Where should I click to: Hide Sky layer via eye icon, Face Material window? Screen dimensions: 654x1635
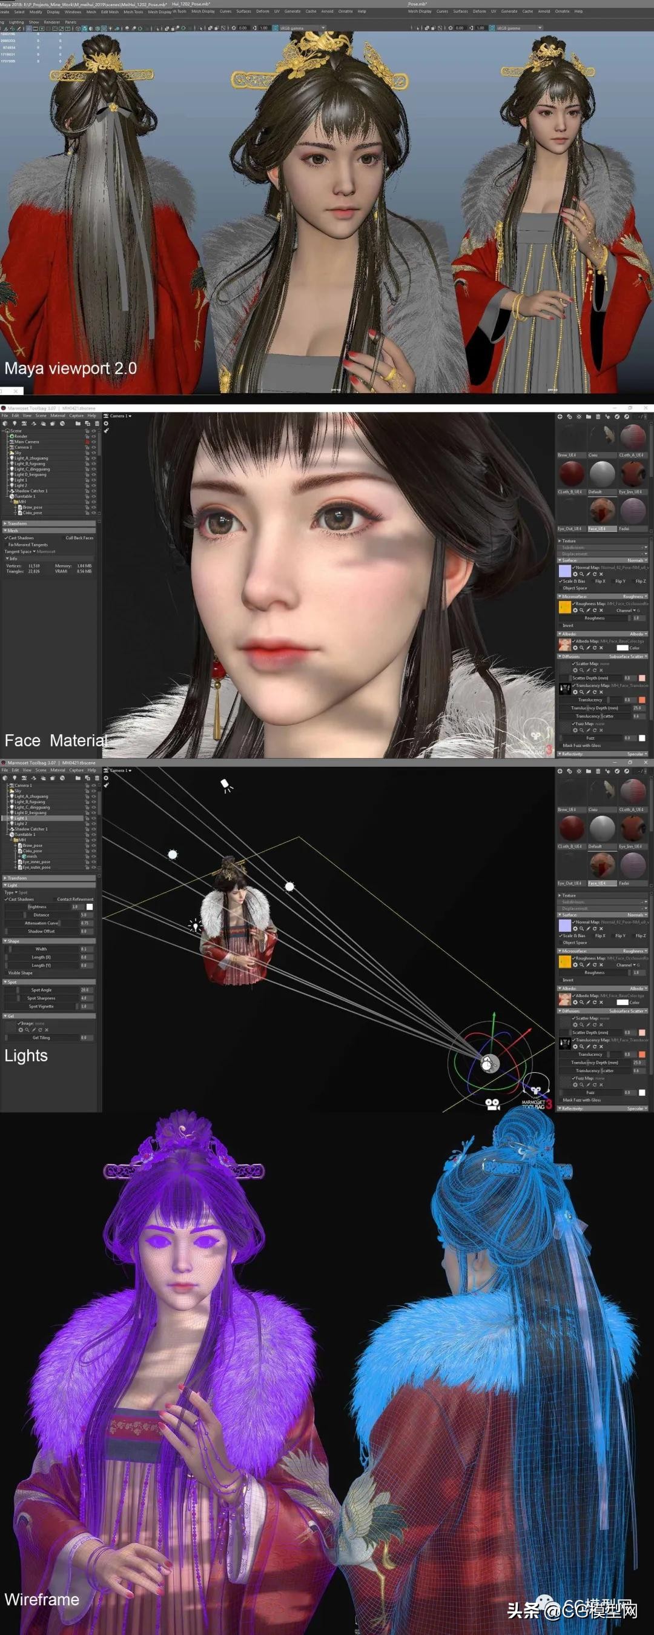tap(94, 453)
